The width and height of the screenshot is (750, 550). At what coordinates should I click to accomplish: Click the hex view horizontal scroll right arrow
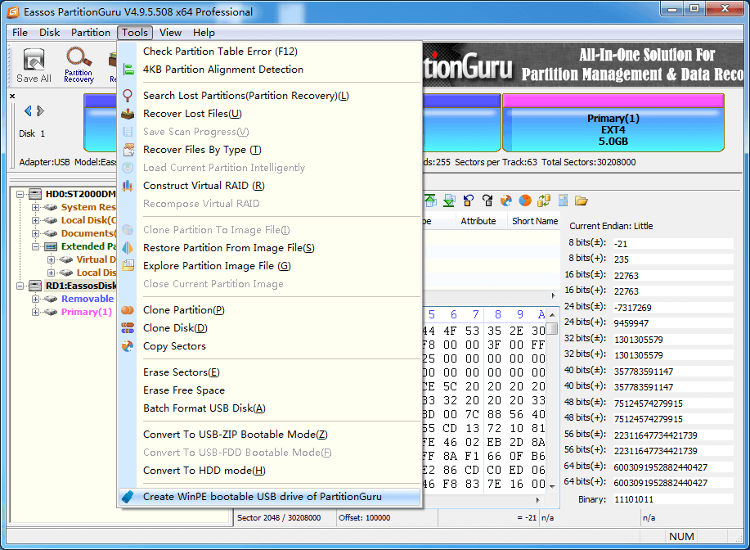point(538,500)
